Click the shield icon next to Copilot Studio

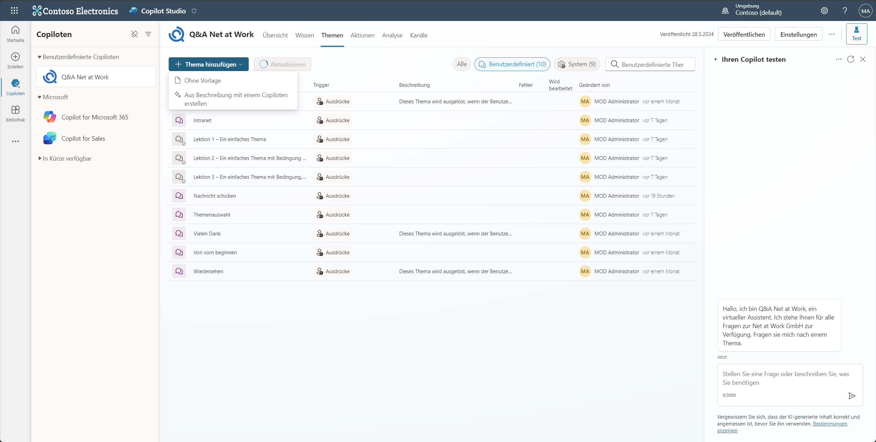(194, 11)
